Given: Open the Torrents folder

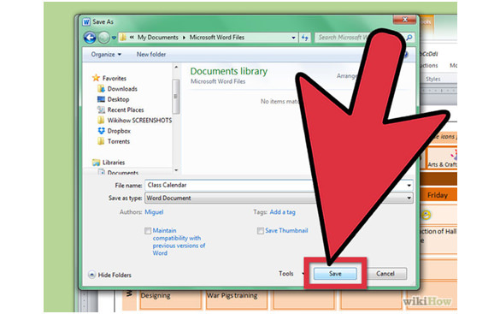Looking at the screenshot, I should point(118,141).
